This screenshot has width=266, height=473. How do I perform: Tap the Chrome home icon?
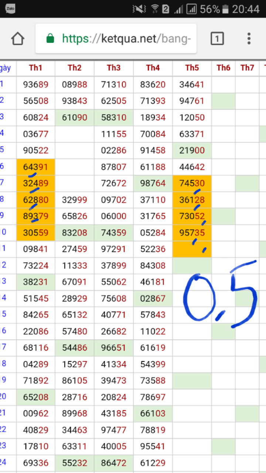tap(18, 38)
